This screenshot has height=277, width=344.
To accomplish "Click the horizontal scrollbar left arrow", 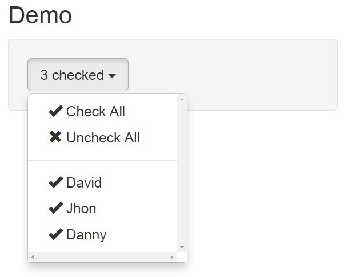I will pyautogui.click(x=33, y=258).
